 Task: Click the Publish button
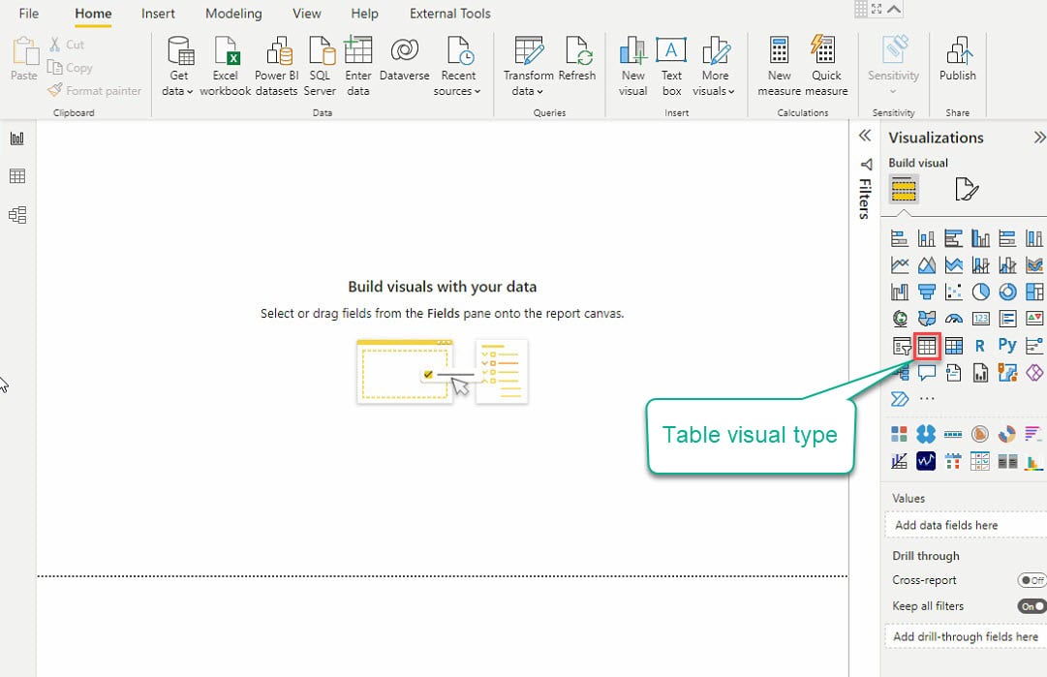point(958,60)
